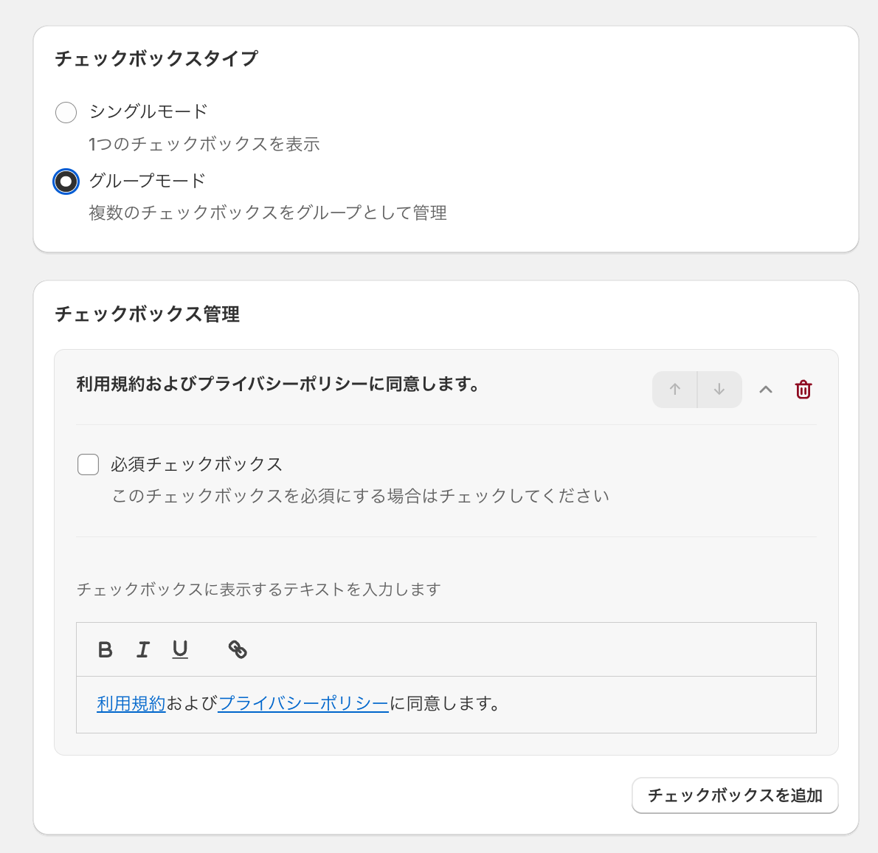Open the プライバシーポリシー link

[x=303, y=704]
